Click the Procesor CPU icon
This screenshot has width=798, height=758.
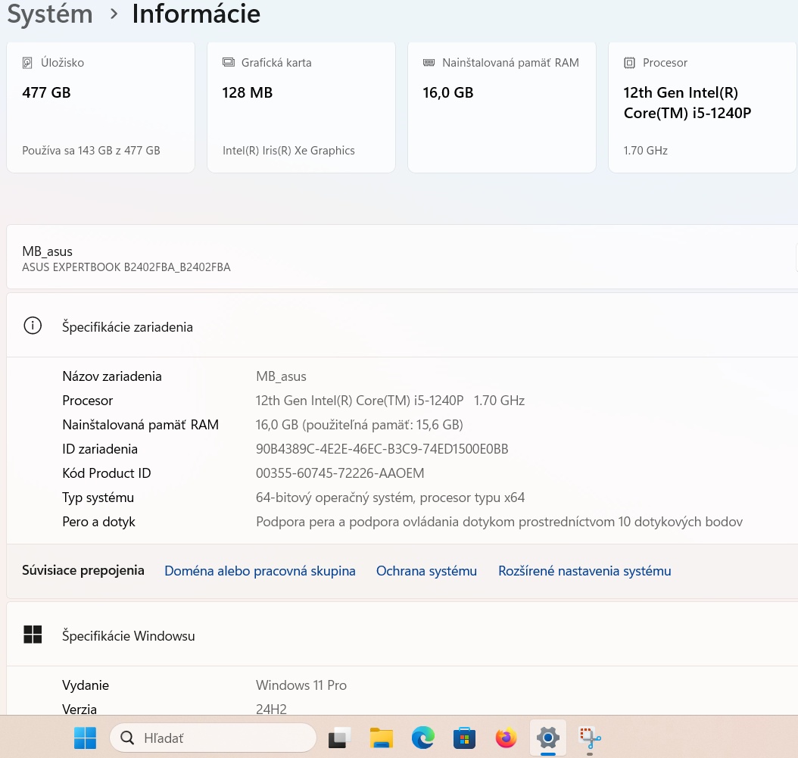629,62
